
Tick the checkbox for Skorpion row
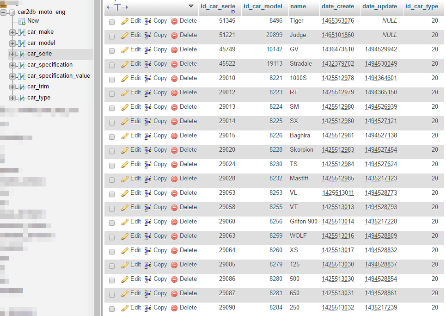pyautogui.click(x=112, y=151)
